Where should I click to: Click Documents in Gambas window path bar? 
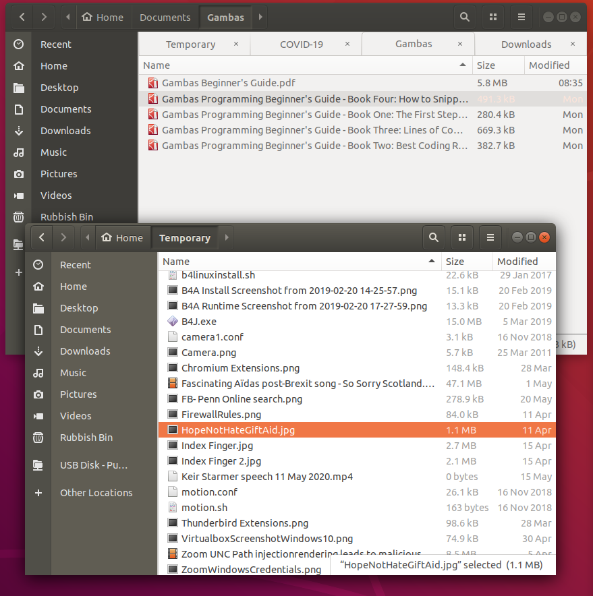coord(165,17)
